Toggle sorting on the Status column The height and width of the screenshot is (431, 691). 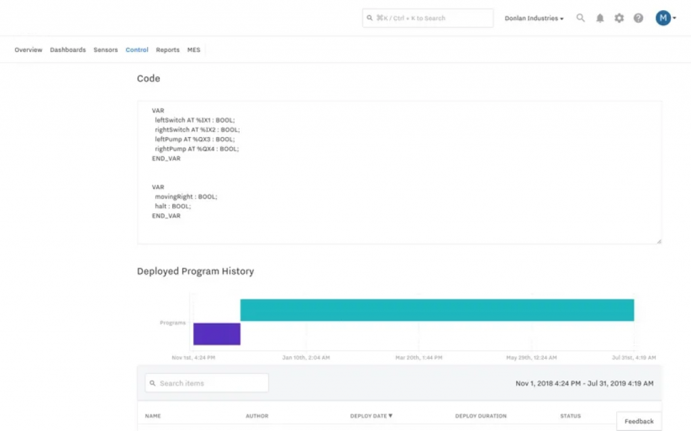tap(570, 415)
